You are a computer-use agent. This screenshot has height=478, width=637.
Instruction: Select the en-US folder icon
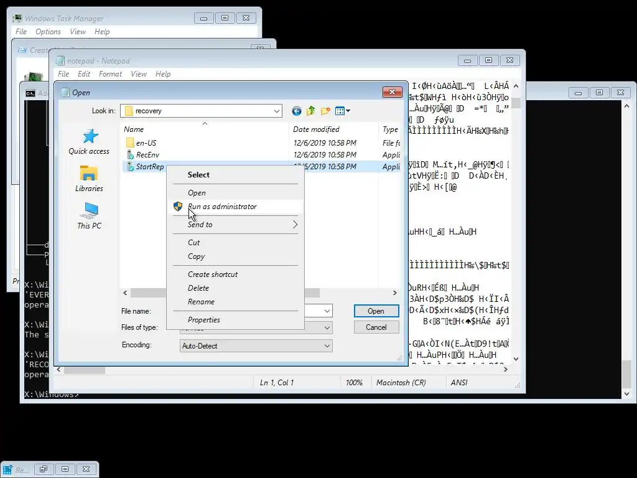[130, 143]
